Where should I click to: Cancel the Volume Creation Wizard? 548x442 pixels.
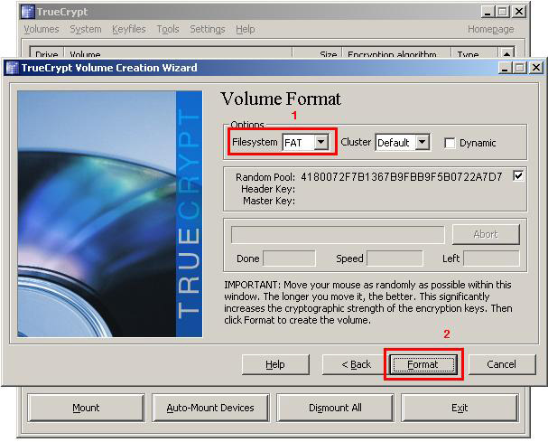pyautogui.click(x=502, y=364)
